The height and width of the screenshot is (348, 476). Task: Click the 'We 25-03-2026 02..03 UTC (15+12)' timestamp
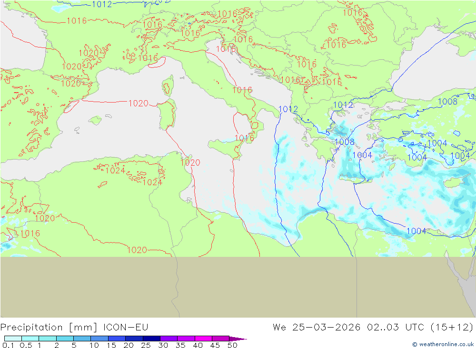(x=373, y=327)
